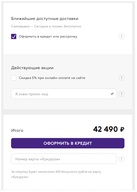Click the total price 42 490 ₽
The width and height of the screenshot is (137, 192).
point(109,129)
